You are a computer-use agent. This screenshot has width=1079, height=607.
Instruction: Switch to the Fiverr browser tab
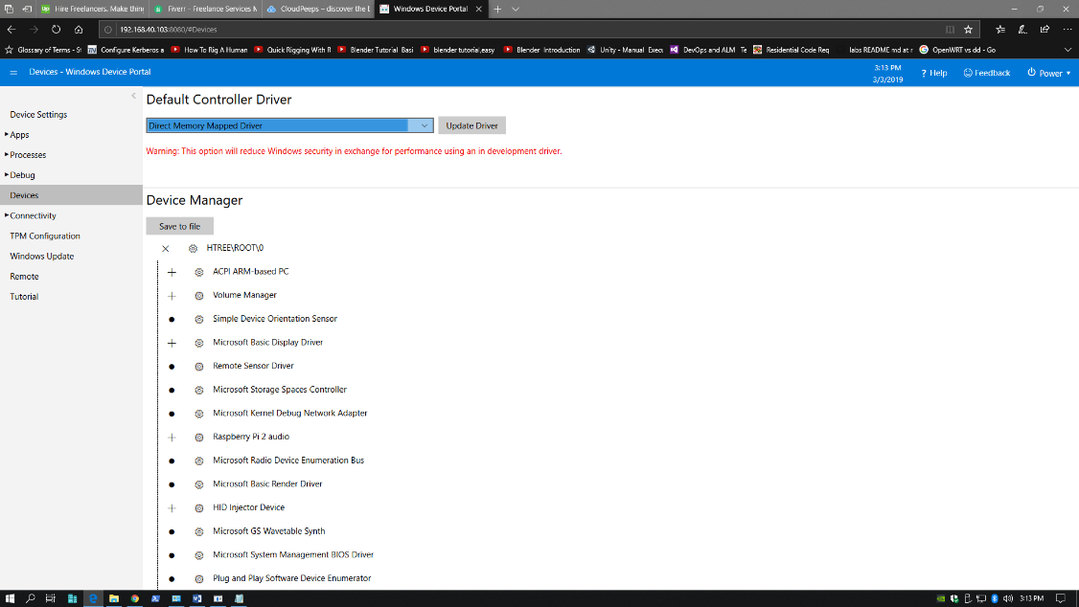(x=206, y=9)
